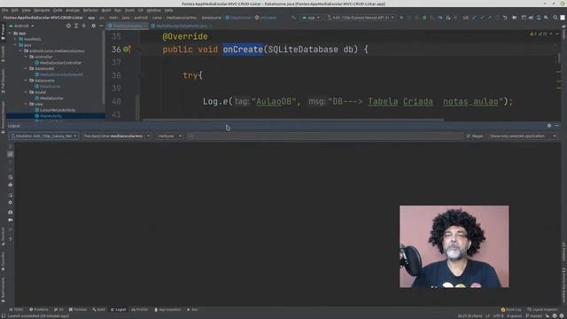
Task: Collapse the controller package node
Action: point(26,57)
